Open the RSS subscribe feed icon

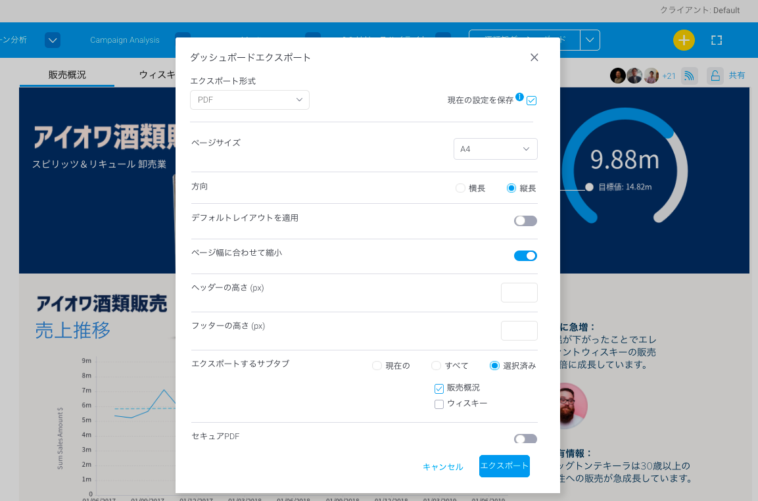click(x=689, y=76)
